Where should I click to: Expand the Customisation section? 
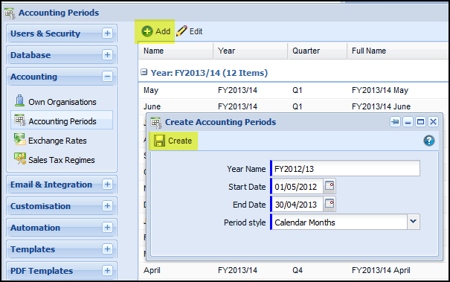point(107,205)
